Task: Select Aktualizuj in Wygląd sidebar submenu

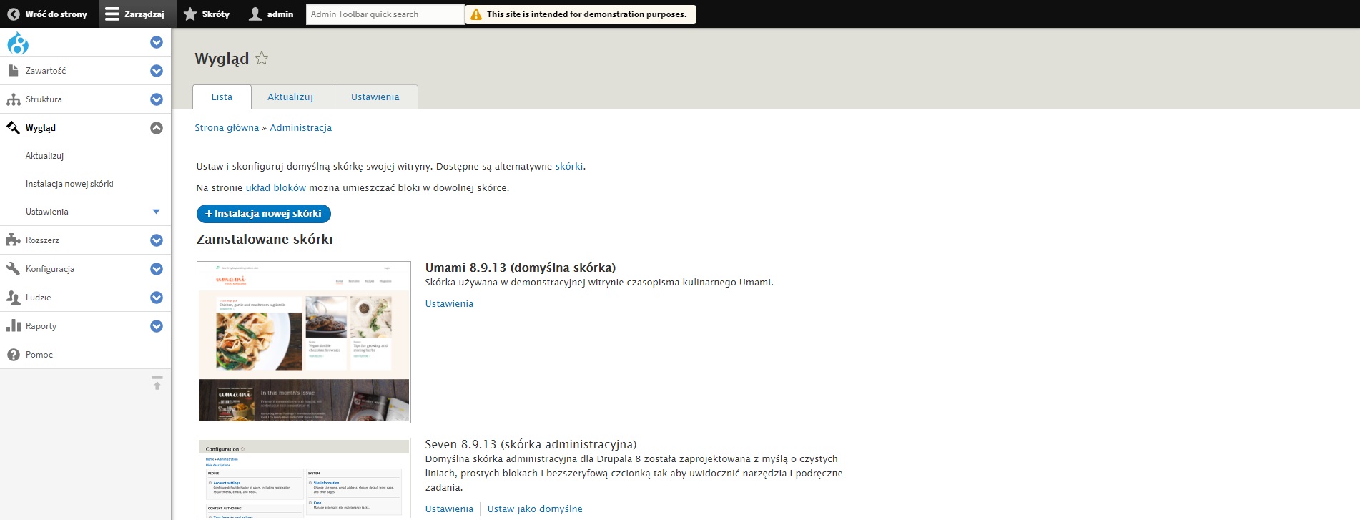Action: point(44,156)
